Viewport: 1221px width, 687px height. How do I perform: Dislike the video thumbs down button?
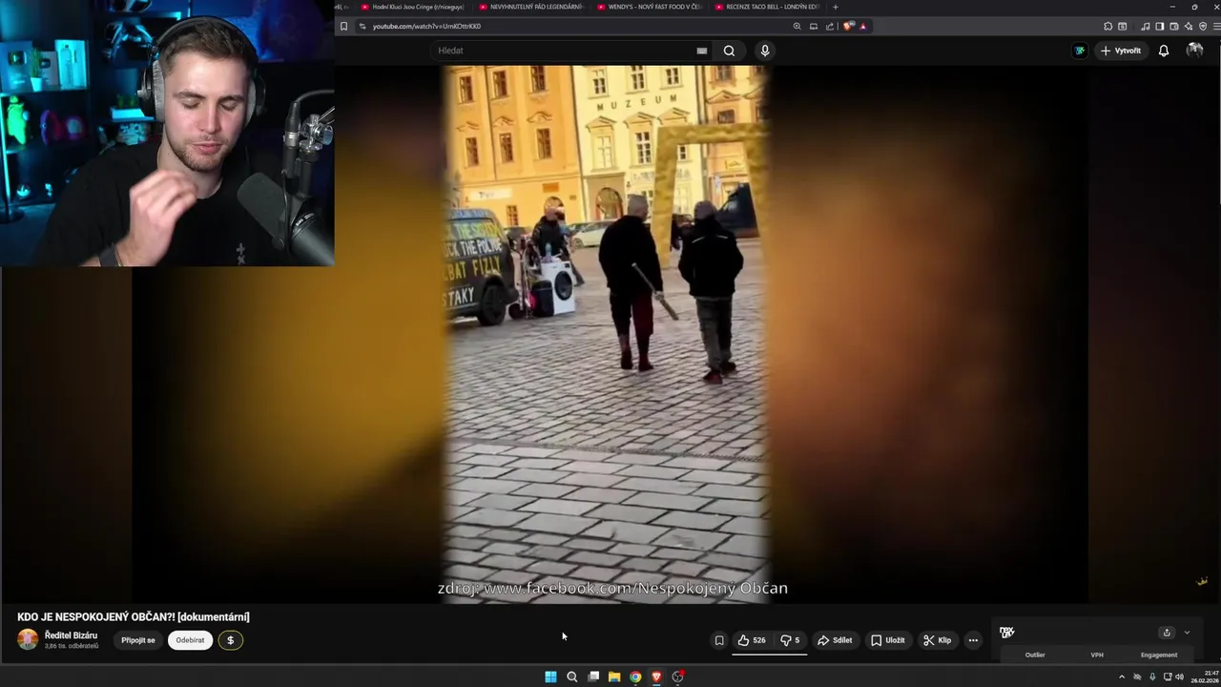pos(790,640)
